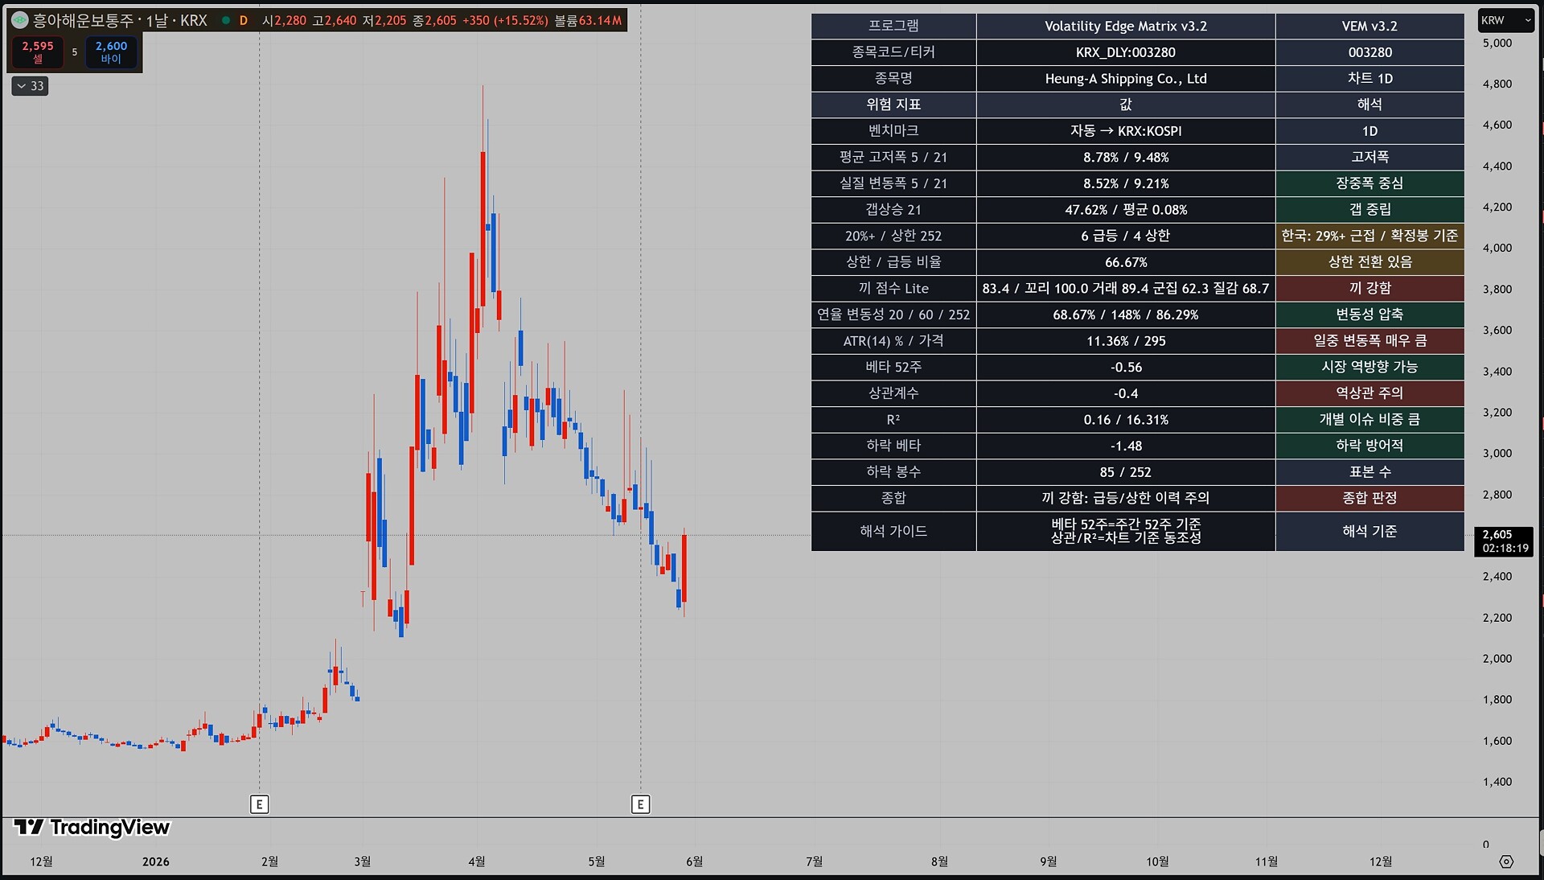Viewport: 1544px width, 880px height.
Task: Click the '해석 가이드' label cell
Action: click(893, 532)
